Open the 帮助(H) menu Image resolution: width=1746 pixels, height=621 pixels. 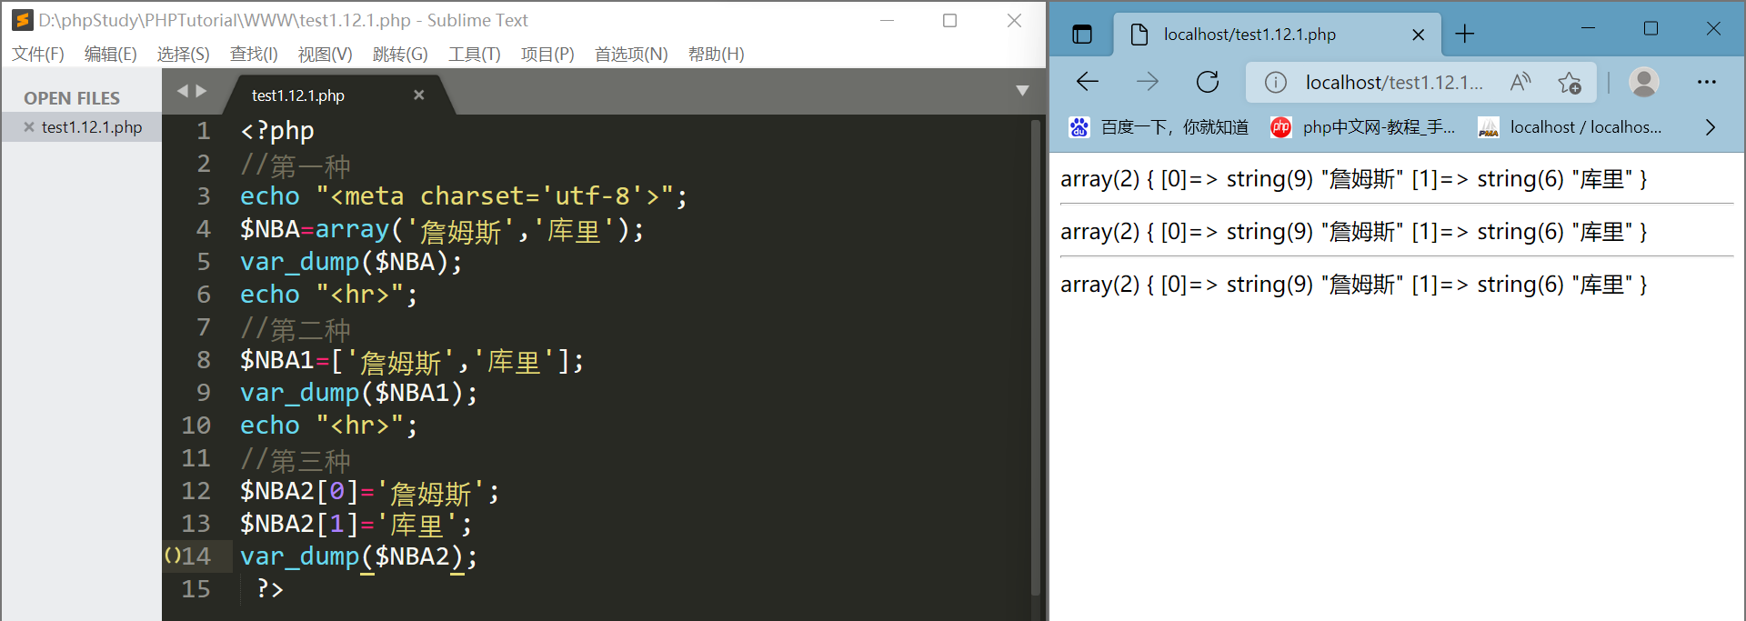[716, 55]
